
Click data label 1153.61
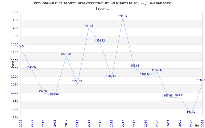tap(134, 66)
